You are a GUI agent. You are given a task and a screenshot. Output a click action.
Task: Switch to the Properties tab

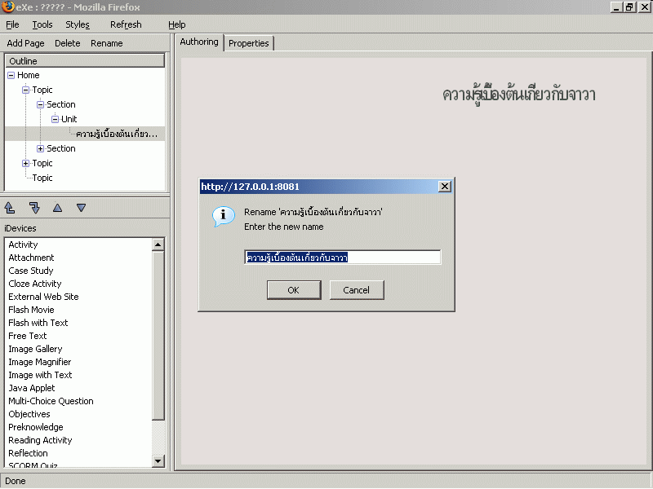coord(249,43)
